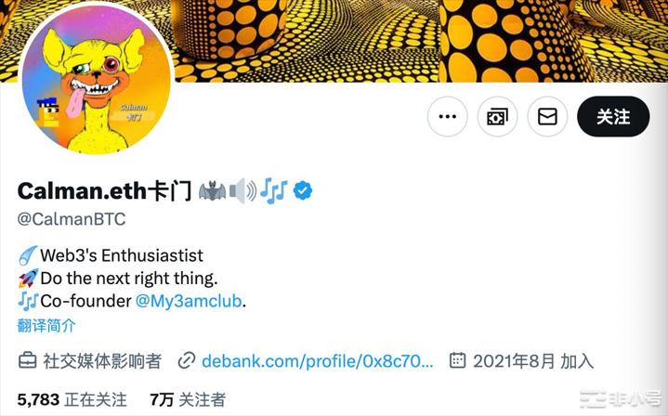This screenshot has width=668, height=416.
Task: Open the @My3amclub mention link
Action: click(189, 301)
